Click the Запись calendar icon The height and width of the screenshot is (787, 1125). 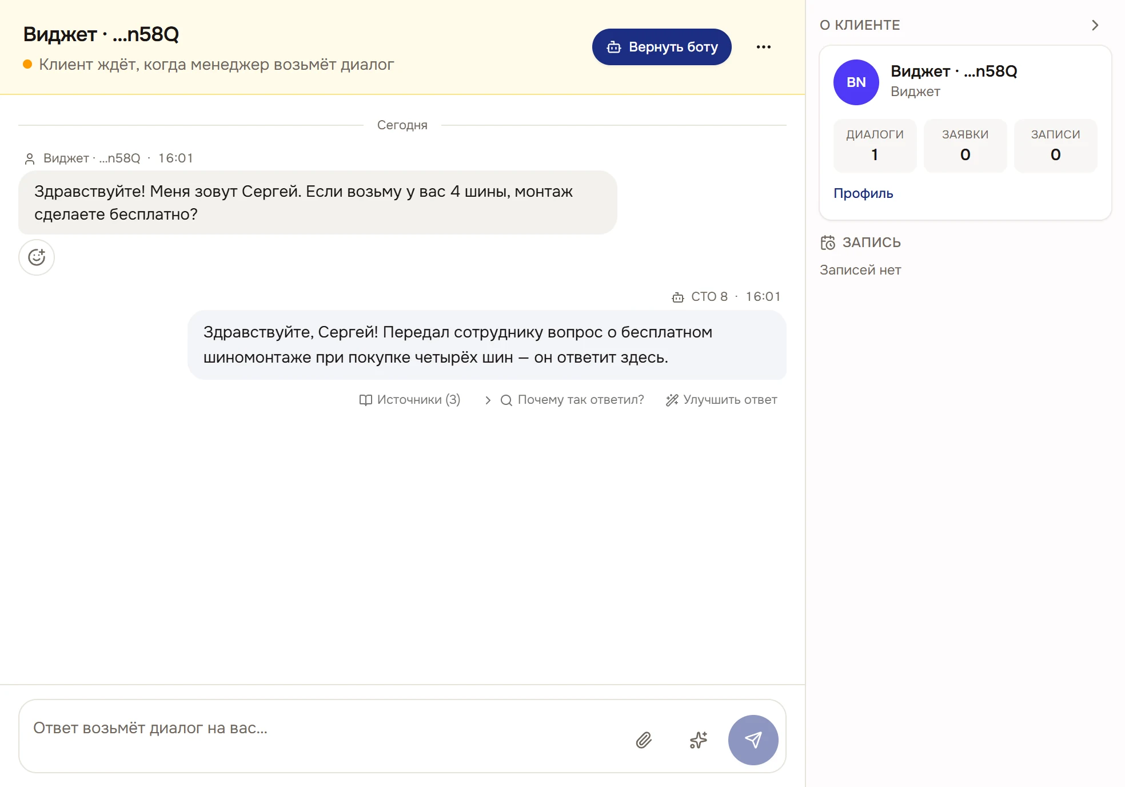point(828,243)
